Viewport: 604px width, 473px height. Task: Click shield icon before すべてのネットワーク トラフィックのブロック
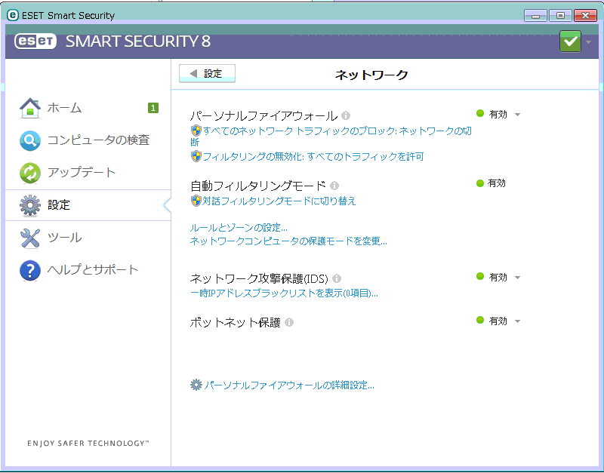point(196,131)
